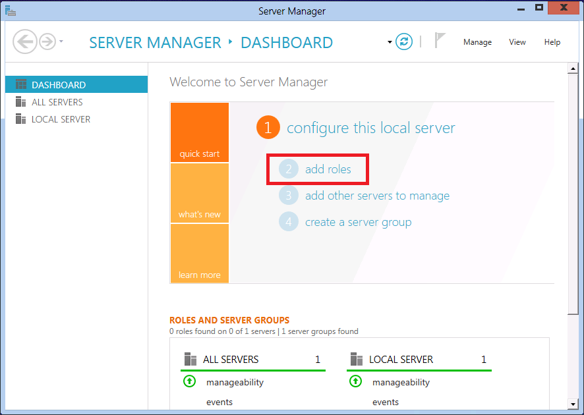Image resolution: width=584 pixels, height=415 pixels.
Task: Click the Local Server sidebar icon
Action: (20, 119)
